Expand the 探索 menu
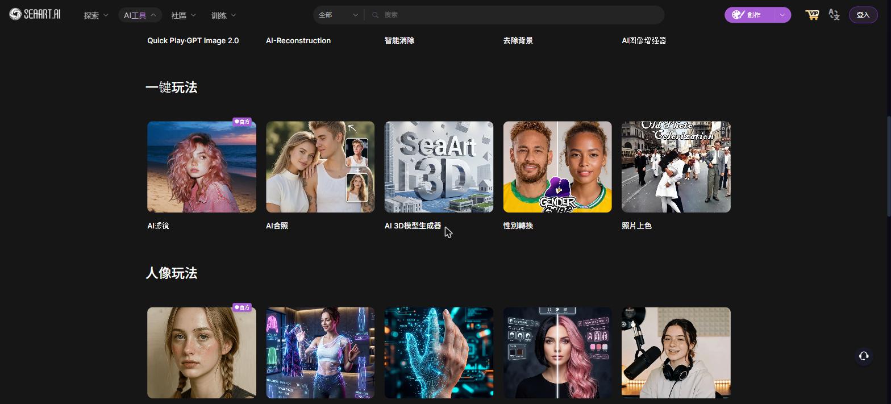 pos(95,15)
